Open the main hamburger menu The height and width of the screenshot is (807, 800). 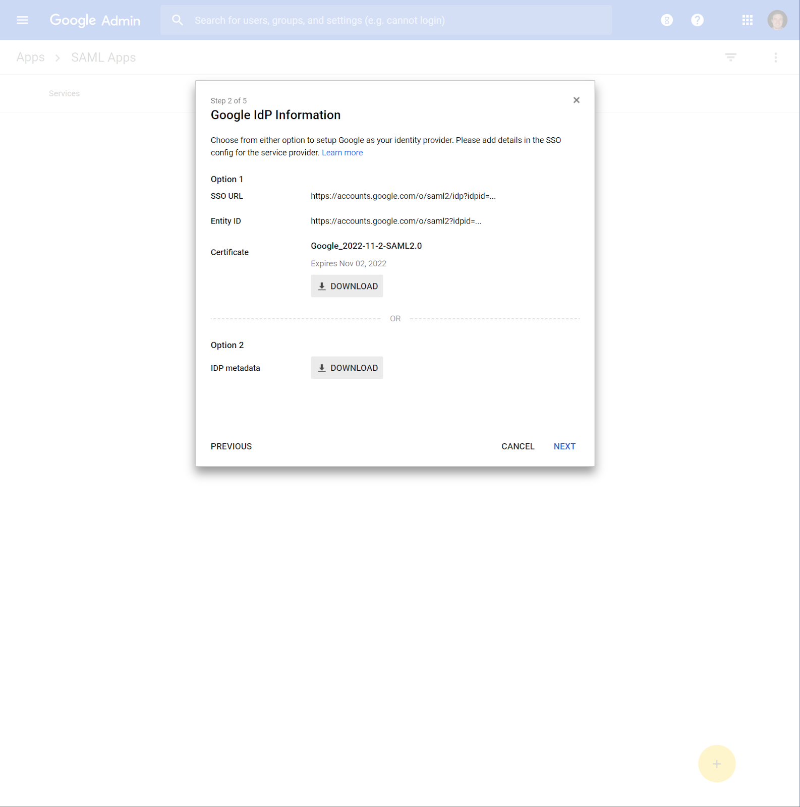point(23,20)
